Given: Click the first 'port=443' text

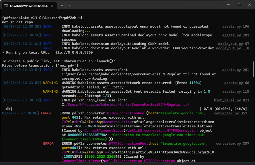Looking at the screenshot, I should point(70,117).
